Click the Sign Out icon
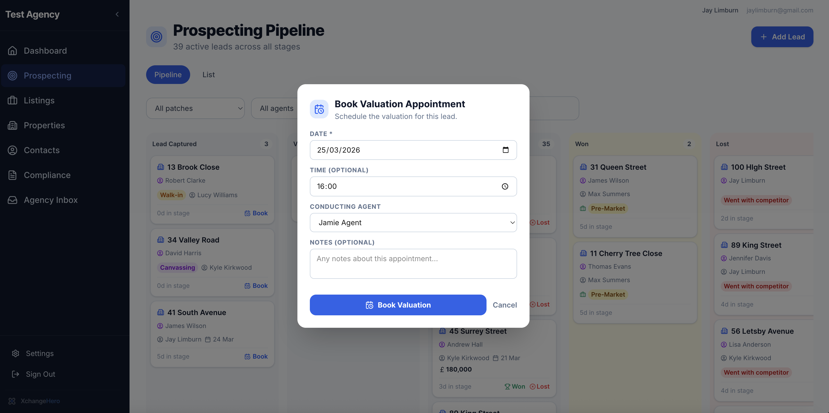The image size is (829, 413). [16, 374]
